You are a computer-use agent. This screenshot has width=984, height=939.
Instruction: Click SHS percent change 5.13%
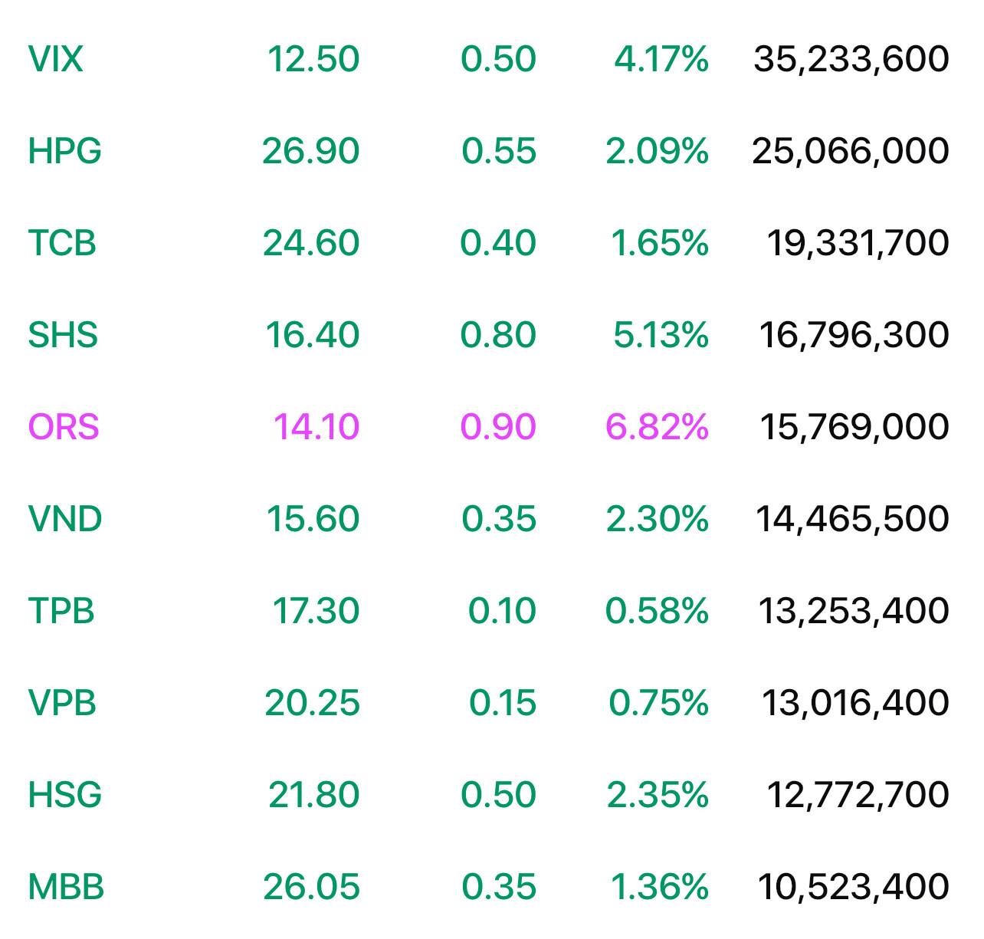click(x=661, y=335)
